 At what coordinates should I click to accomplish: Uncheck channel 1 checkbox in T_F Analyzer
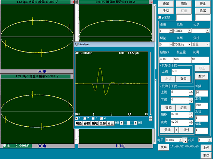[x=77, y=118]
